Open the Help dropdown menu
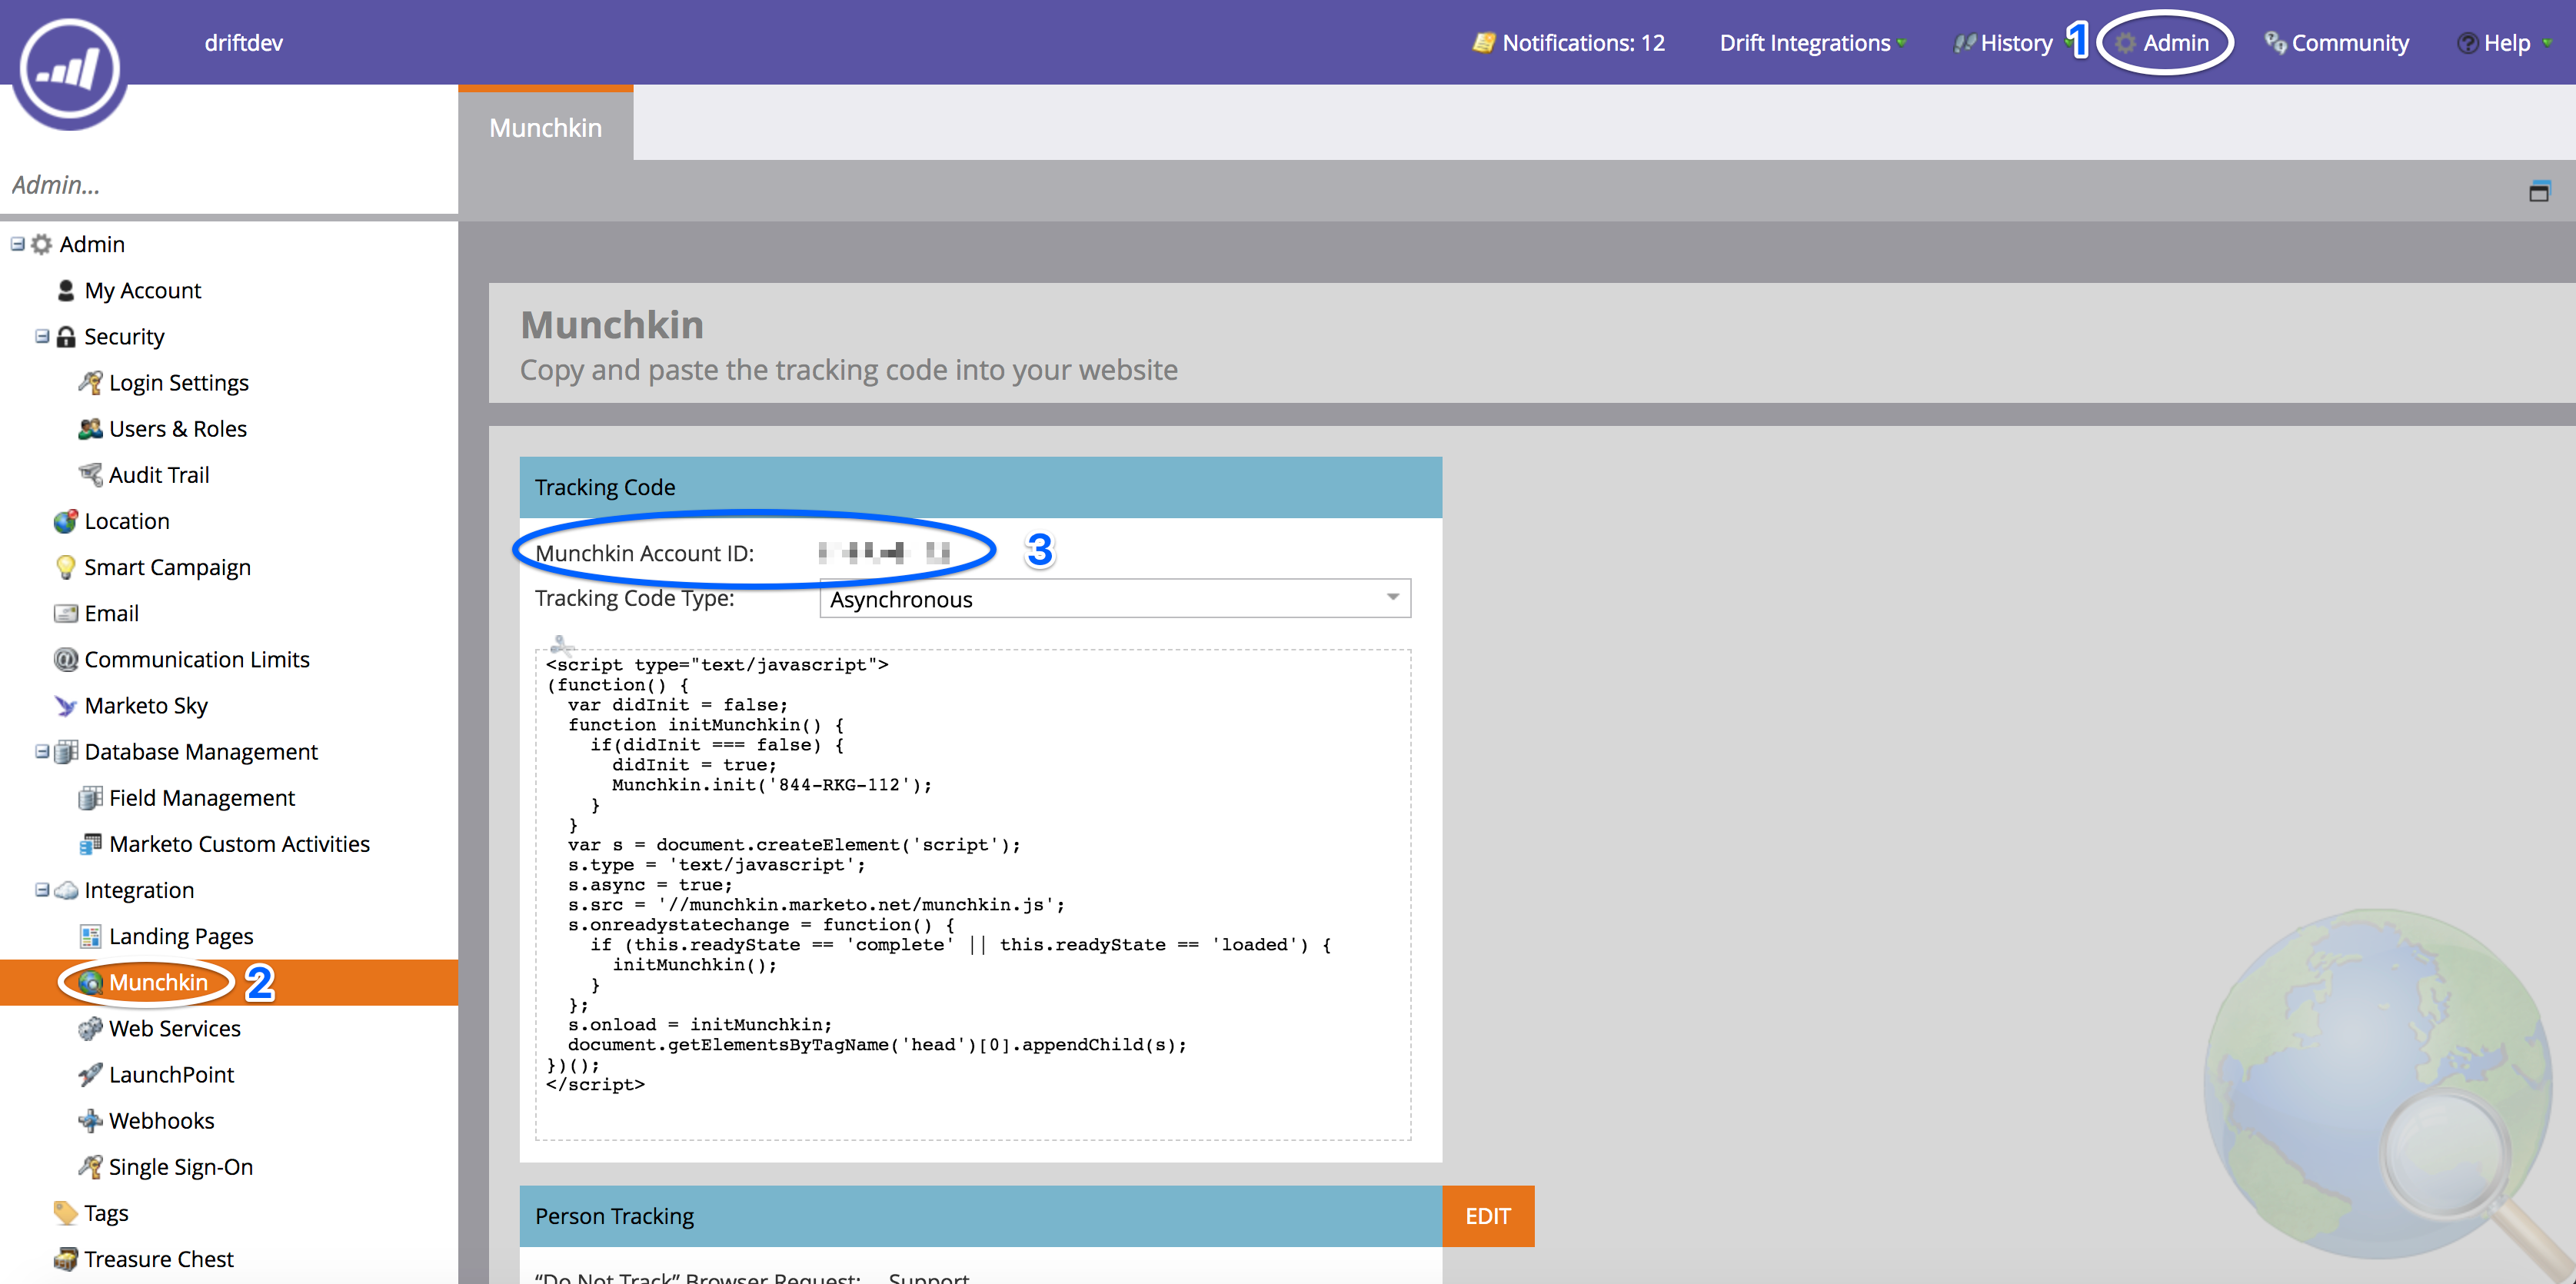The image size is (2576, 1284). pyautogui.click(x=2504, y=43)
